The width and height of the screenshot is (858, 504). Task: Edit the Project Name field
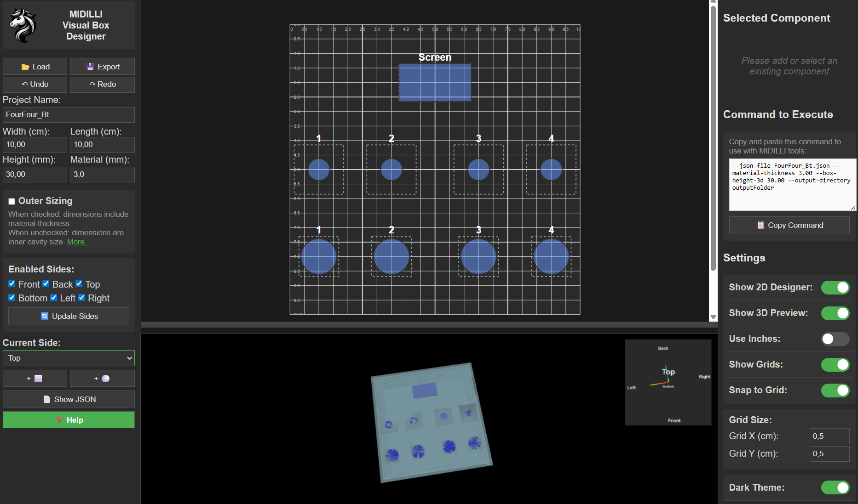(x=69, y=115)
